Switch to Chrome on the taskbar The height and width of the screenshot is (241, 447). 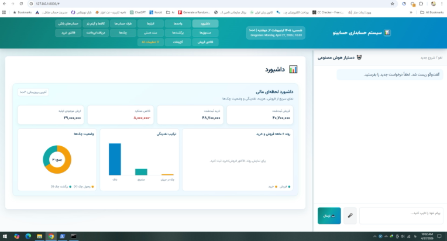[x=51, y=236]
